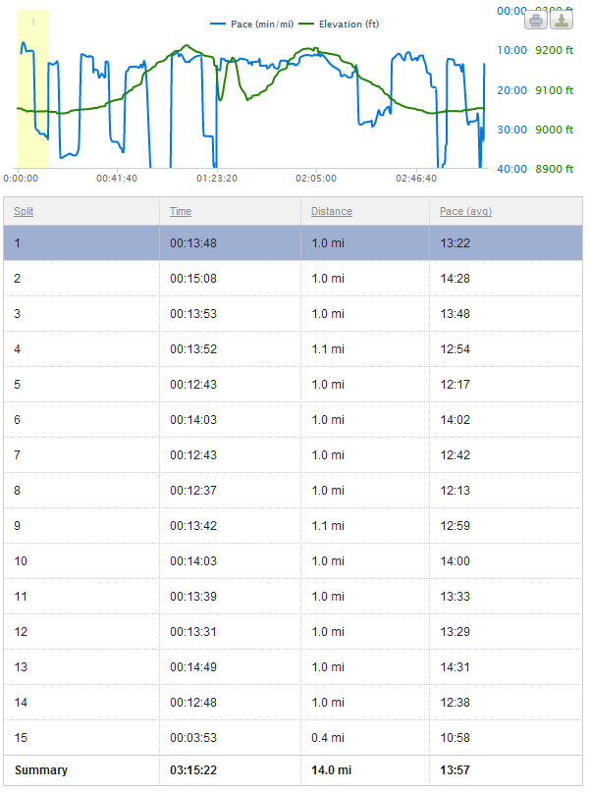590x792 pixels.
Task: Sort by the Distance column header
Action: click(x=331, y=211)
